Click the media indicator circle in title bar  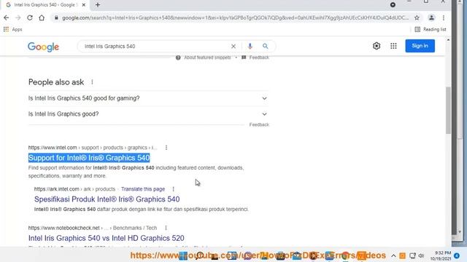pos(393,5)
